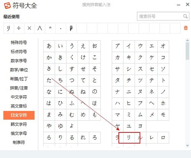The height and width of the screenshot is (158, 191).
Task: Insert katakana リ
Action: [x=129, y=137]
